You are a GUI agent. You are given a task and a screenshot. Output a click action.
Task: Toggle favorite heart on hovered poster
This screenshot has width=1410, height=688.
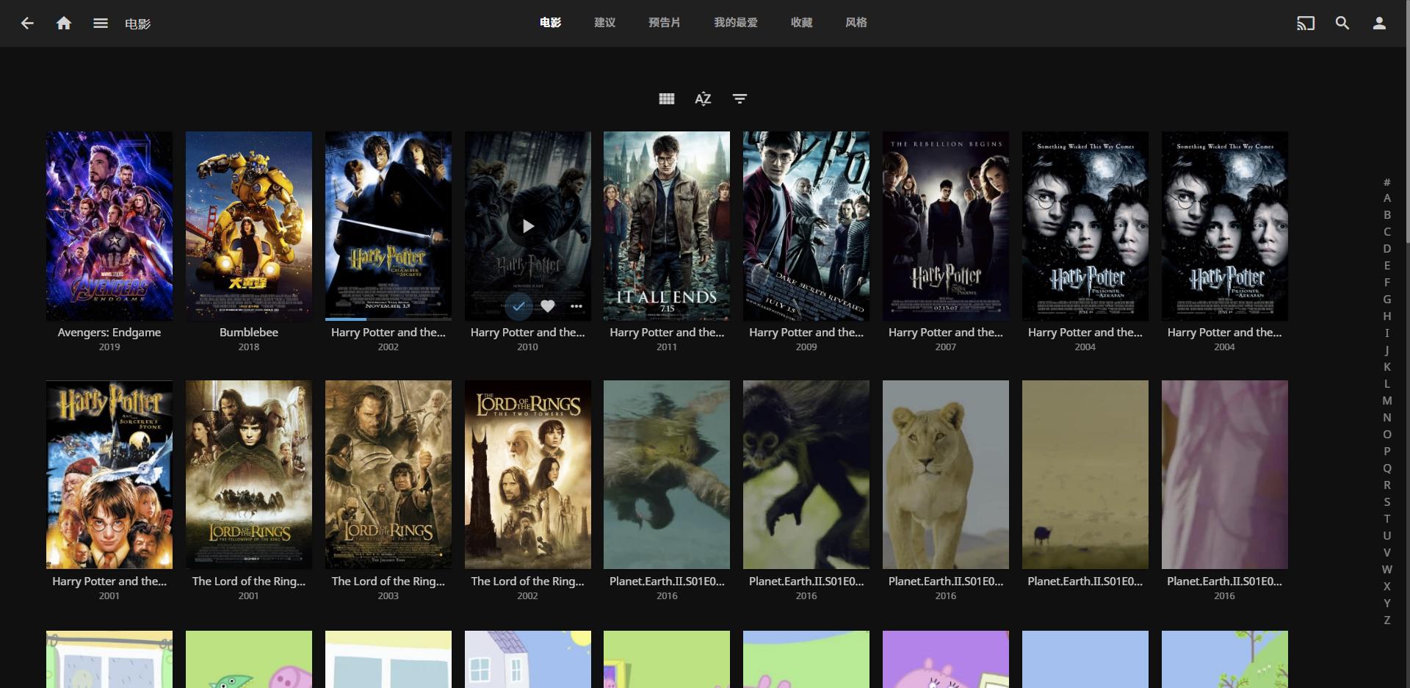click(548, 306)
